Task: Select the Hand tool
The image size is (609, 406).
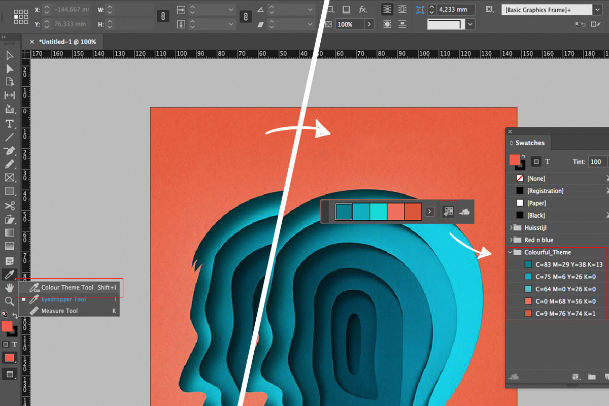Action: (x=9, y=288)
